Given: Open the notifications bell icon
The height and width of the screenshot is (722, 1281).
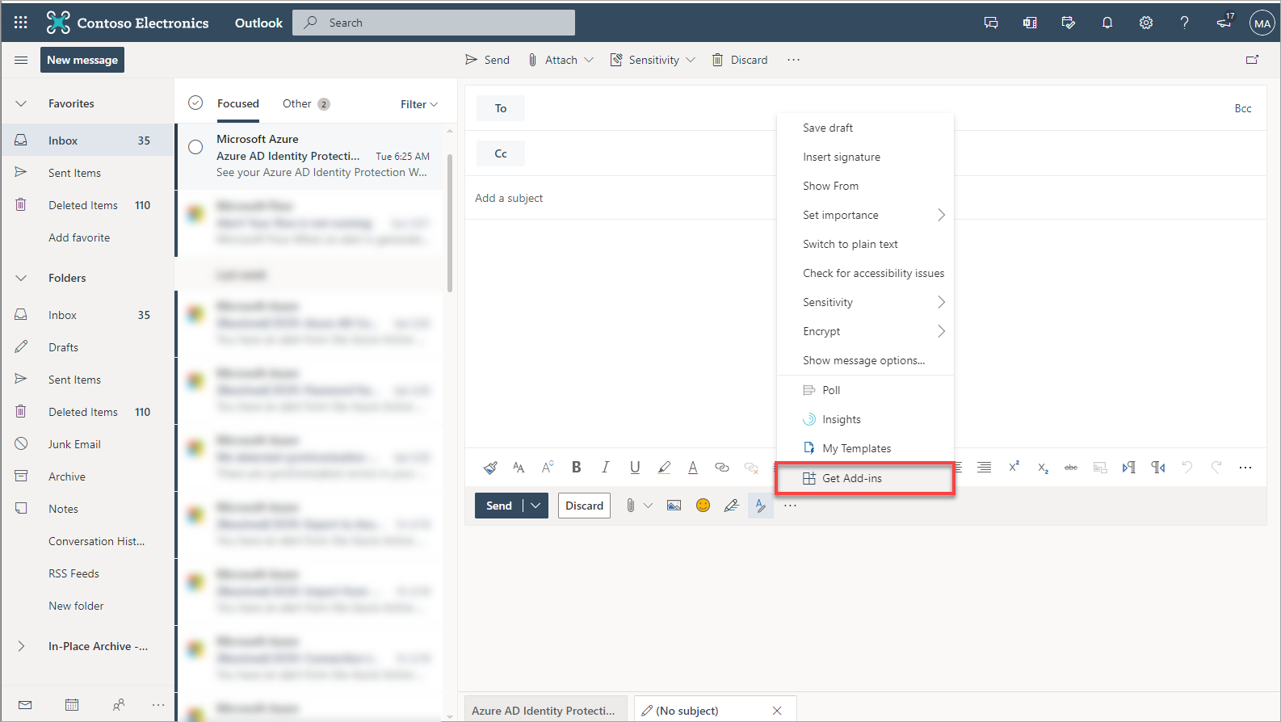Looking at the screenshot, I should point(1107,23).
